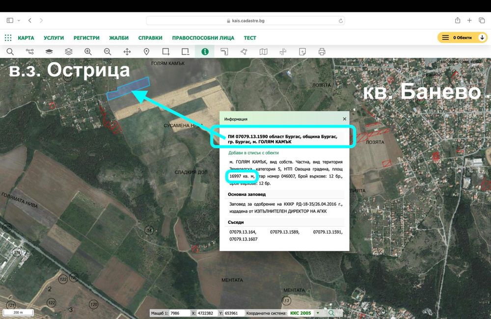Screen dimensions: 491x319
Task: Click the Safari address bar
Action: (245, 21)
